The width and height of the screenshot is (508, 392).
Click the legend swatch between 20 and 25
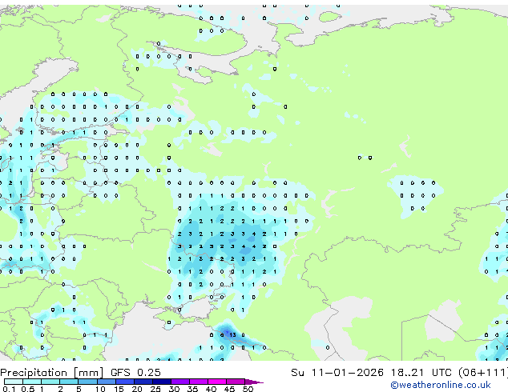pos(143,382)
